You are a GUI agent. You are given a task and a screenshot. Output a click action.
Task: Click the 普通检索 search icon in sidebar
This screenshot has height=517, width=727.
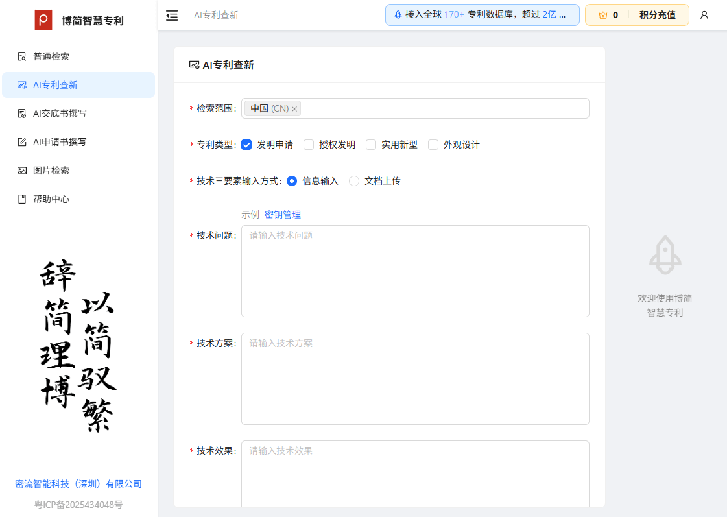point(22,56)
